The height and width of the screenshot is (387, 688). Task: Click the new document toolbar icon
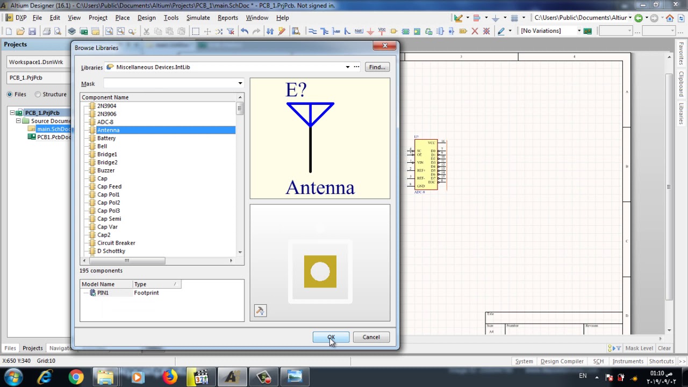tap(9, 31)
